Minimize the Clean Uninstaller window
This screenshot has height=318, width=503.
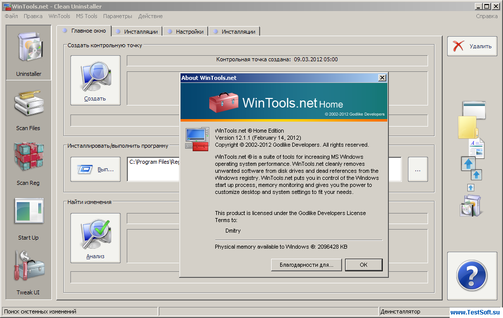tap(478, 7)
